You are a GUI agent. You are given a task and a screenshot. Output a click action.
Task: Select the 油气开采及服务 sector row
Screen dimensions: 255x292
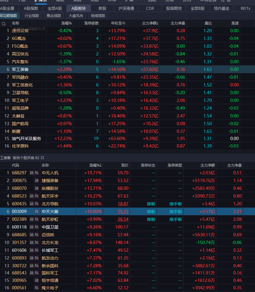click(x=27, y=139)
